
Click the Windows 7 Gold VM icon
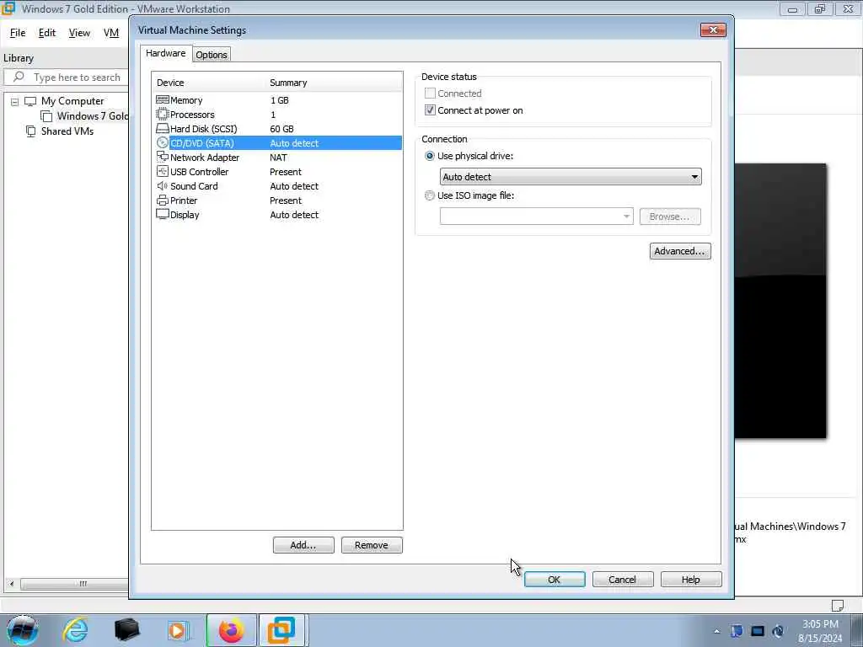47,116
